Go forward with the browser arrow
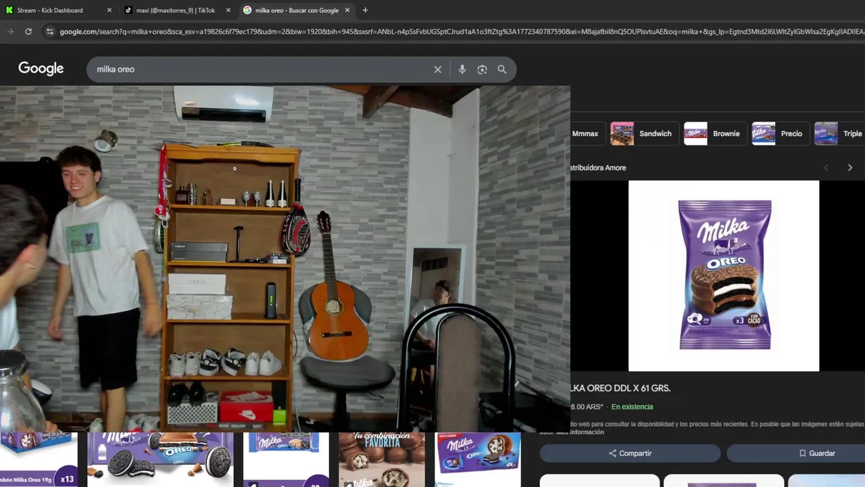The width and height of the screenshot is (865, 487). [x=10, y=31]
